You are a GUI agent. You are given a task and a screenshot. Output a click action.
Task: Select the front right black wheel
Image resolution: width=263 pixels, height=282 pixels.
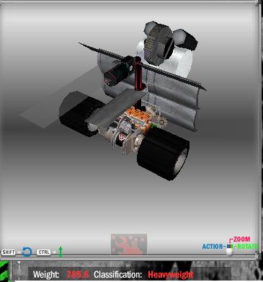click(x=163, y=154)
